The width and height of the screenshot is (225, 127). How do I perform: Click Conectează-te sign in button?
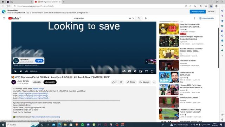pyautogui.click(x=206, y=18)
